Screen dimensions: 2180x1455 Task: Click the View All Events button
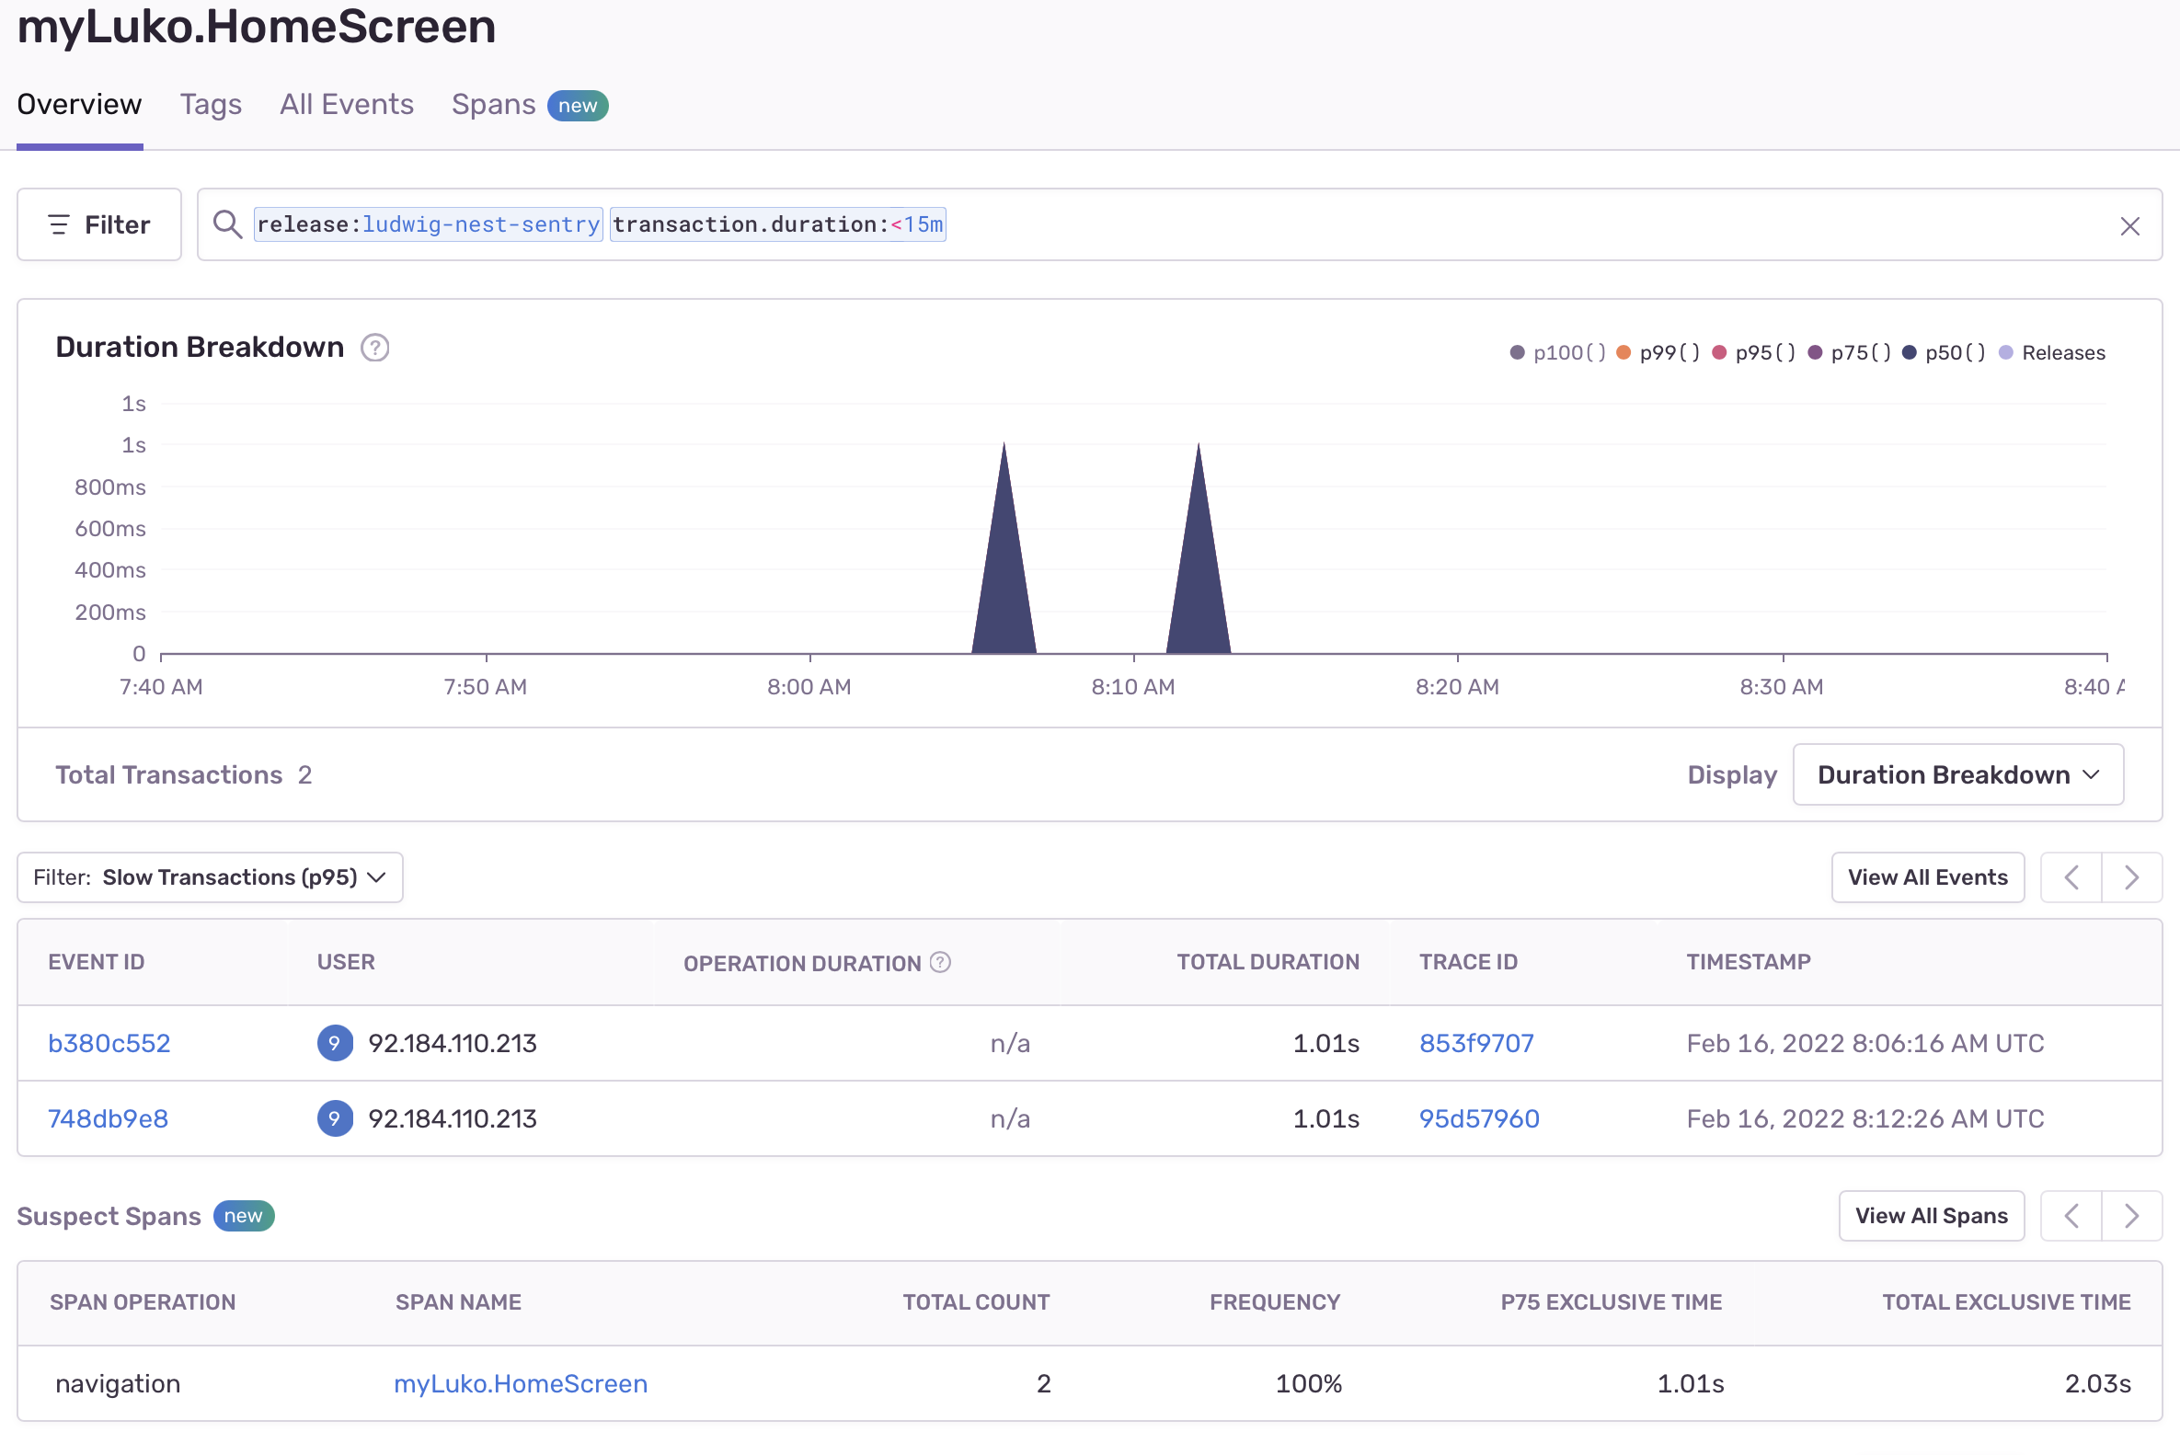[x=1927, y=876]
